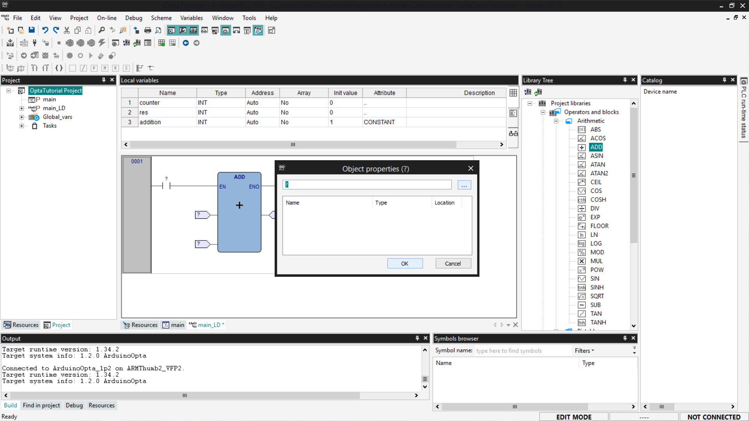
Task: Click OK in Object properties dialog
Action: pos(405,264)
